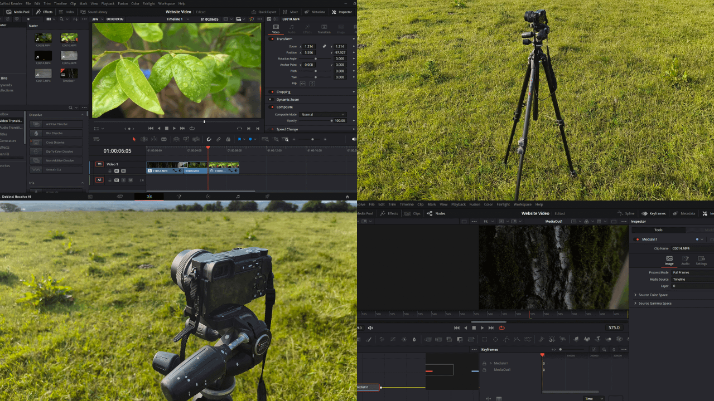This screenshot has width=714, height=401.
Task: Click the timeline speaker volume icon
Action: click(354, 139)
